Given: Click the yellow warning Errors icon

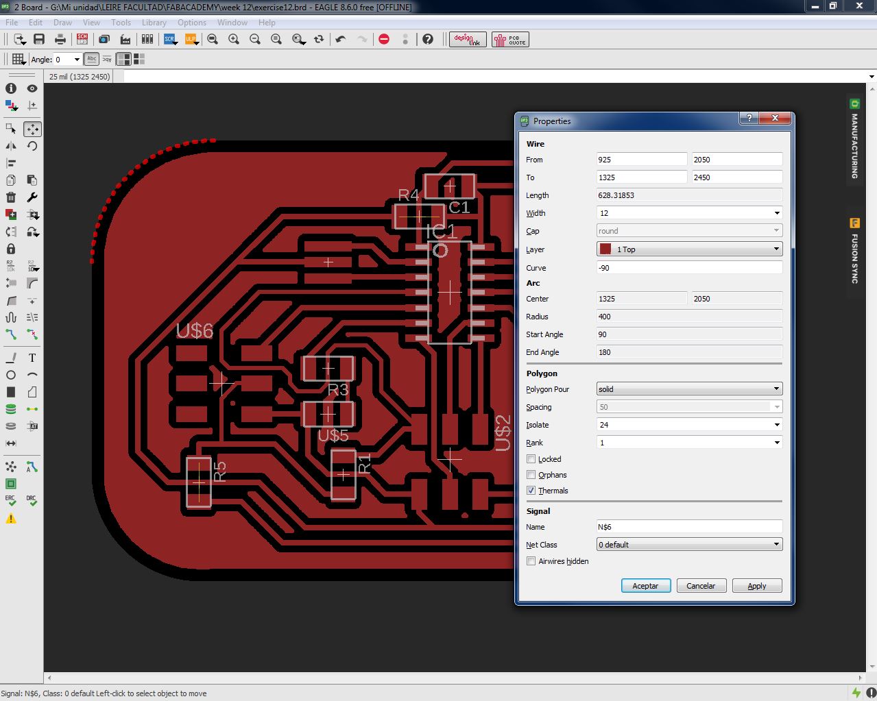Looking at the screenshot, I should point(11,519).
